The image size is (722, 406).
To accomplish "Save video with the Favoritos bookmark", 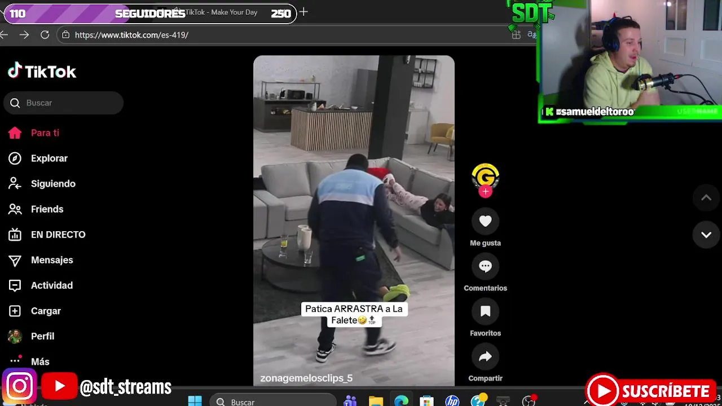I will click(x=485, y=311).
